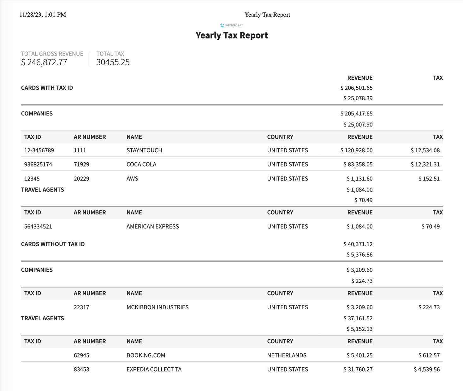This screenshot has height=391, width=463.
Task: Select AWS revenue $ 1,131.60
Action: [x=359, y=178]
